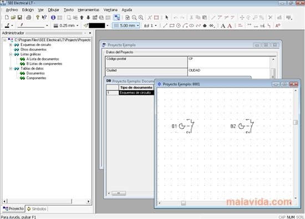
Task: Expand the Esquemas de circuito tree node
Action: [x=11, y=45]
